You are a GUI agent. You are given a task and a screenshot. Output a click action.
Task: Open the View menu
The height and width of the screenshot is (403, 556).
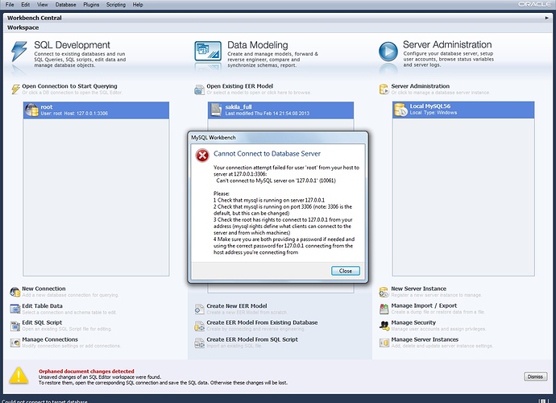point(42,5)
